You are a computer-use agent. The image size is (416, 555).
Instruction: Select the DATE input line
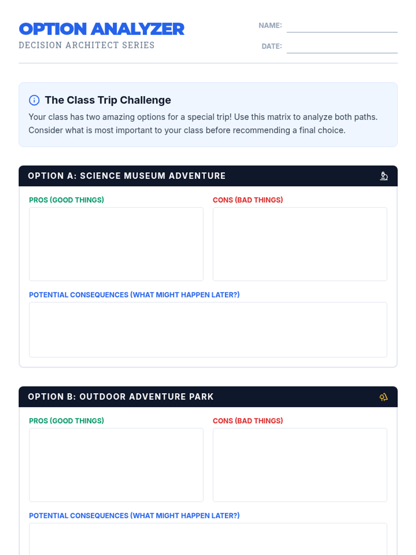coord(342,47)
